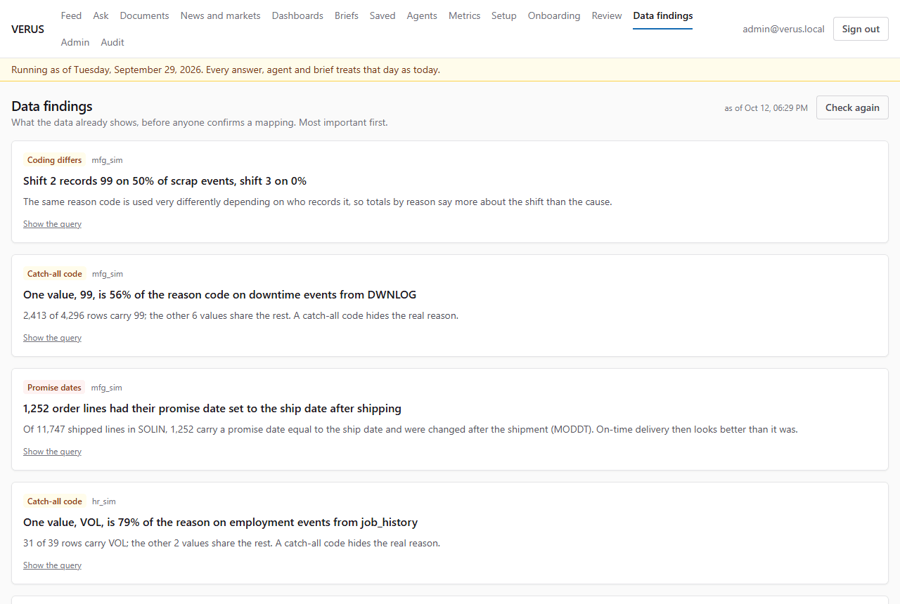The height and width of the screenshot is (604, 900).
Task: Switch to Briefs
Action: pyautogui.click(x=347, y=15)
